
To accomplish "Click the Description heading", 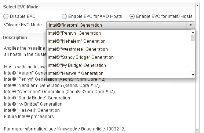I will point(15,38).
